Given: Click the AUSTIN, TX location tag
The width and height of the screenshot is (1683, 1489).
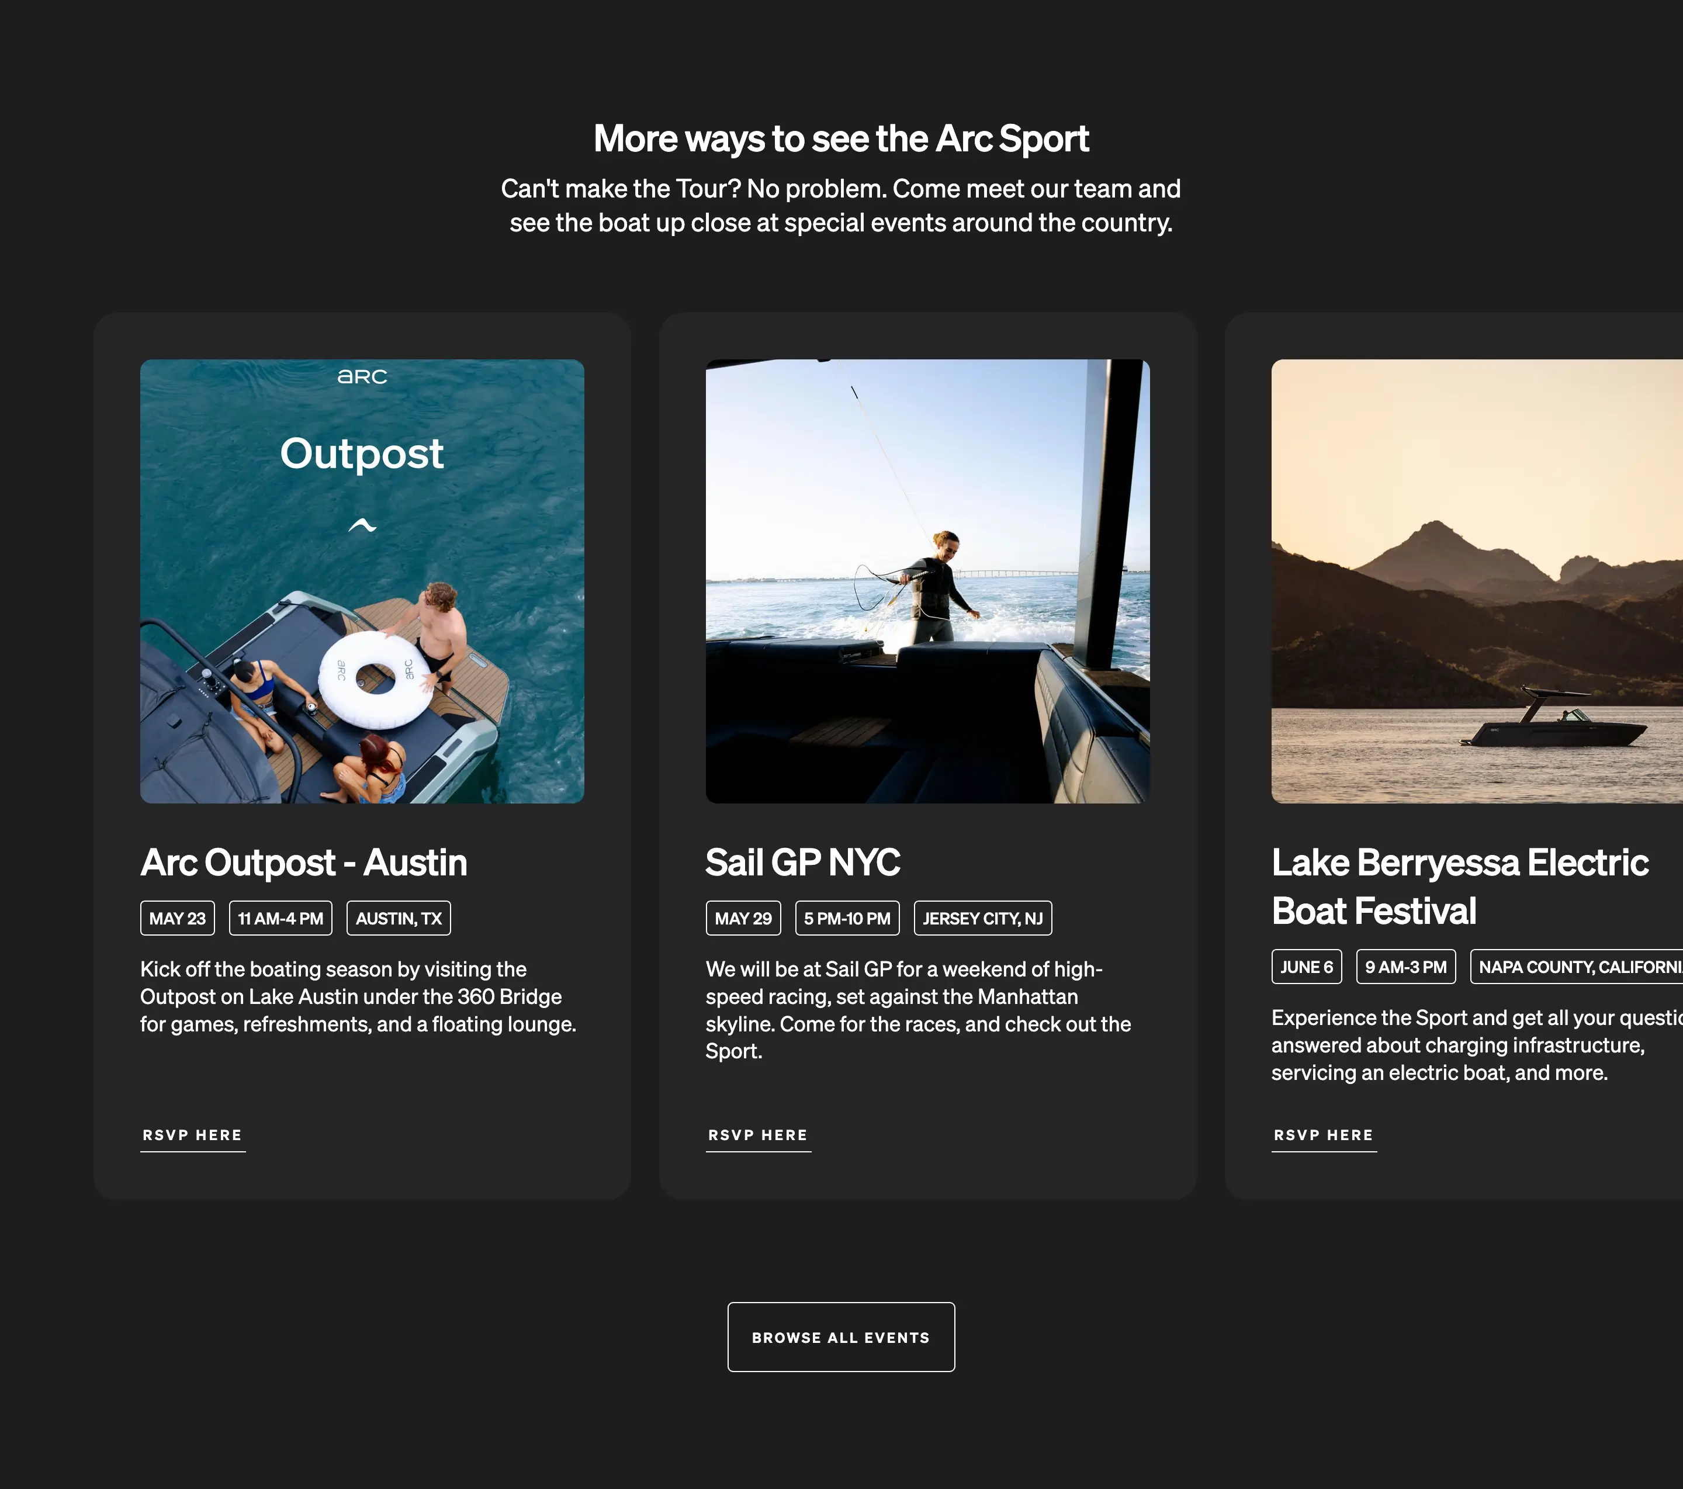Looking at the screenshot, I should pyautogui.click(x=399, y=918).
